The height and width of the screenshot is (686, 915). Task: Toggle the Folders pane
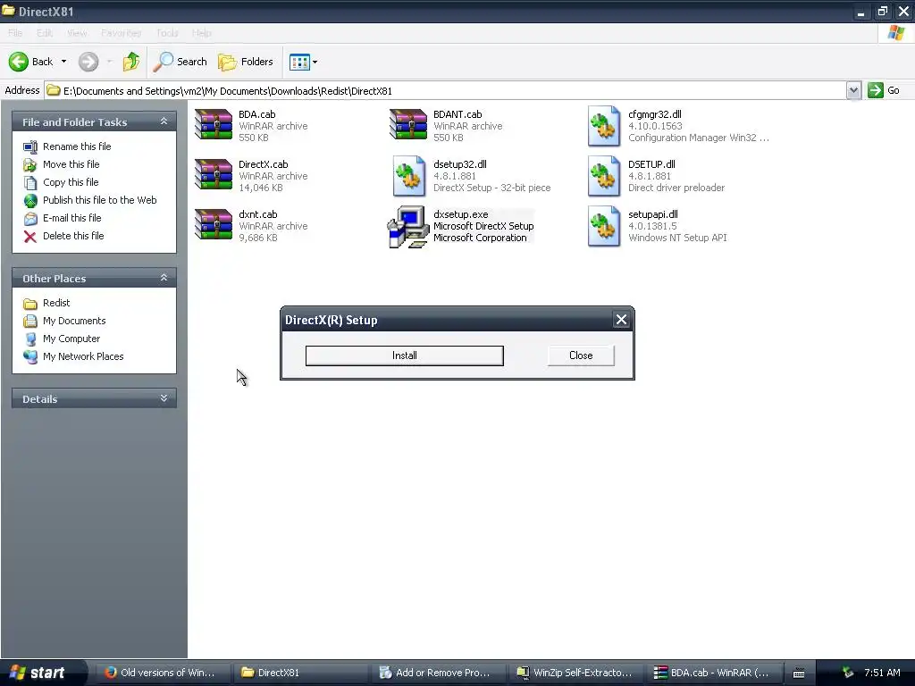click(245, 62)
